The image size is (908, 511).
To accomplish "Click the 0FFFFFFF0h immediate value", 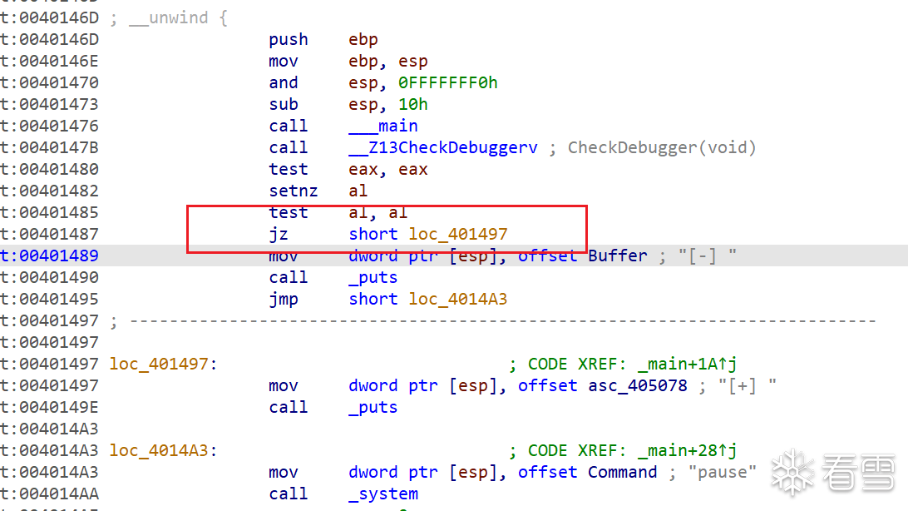I will 447,83.
